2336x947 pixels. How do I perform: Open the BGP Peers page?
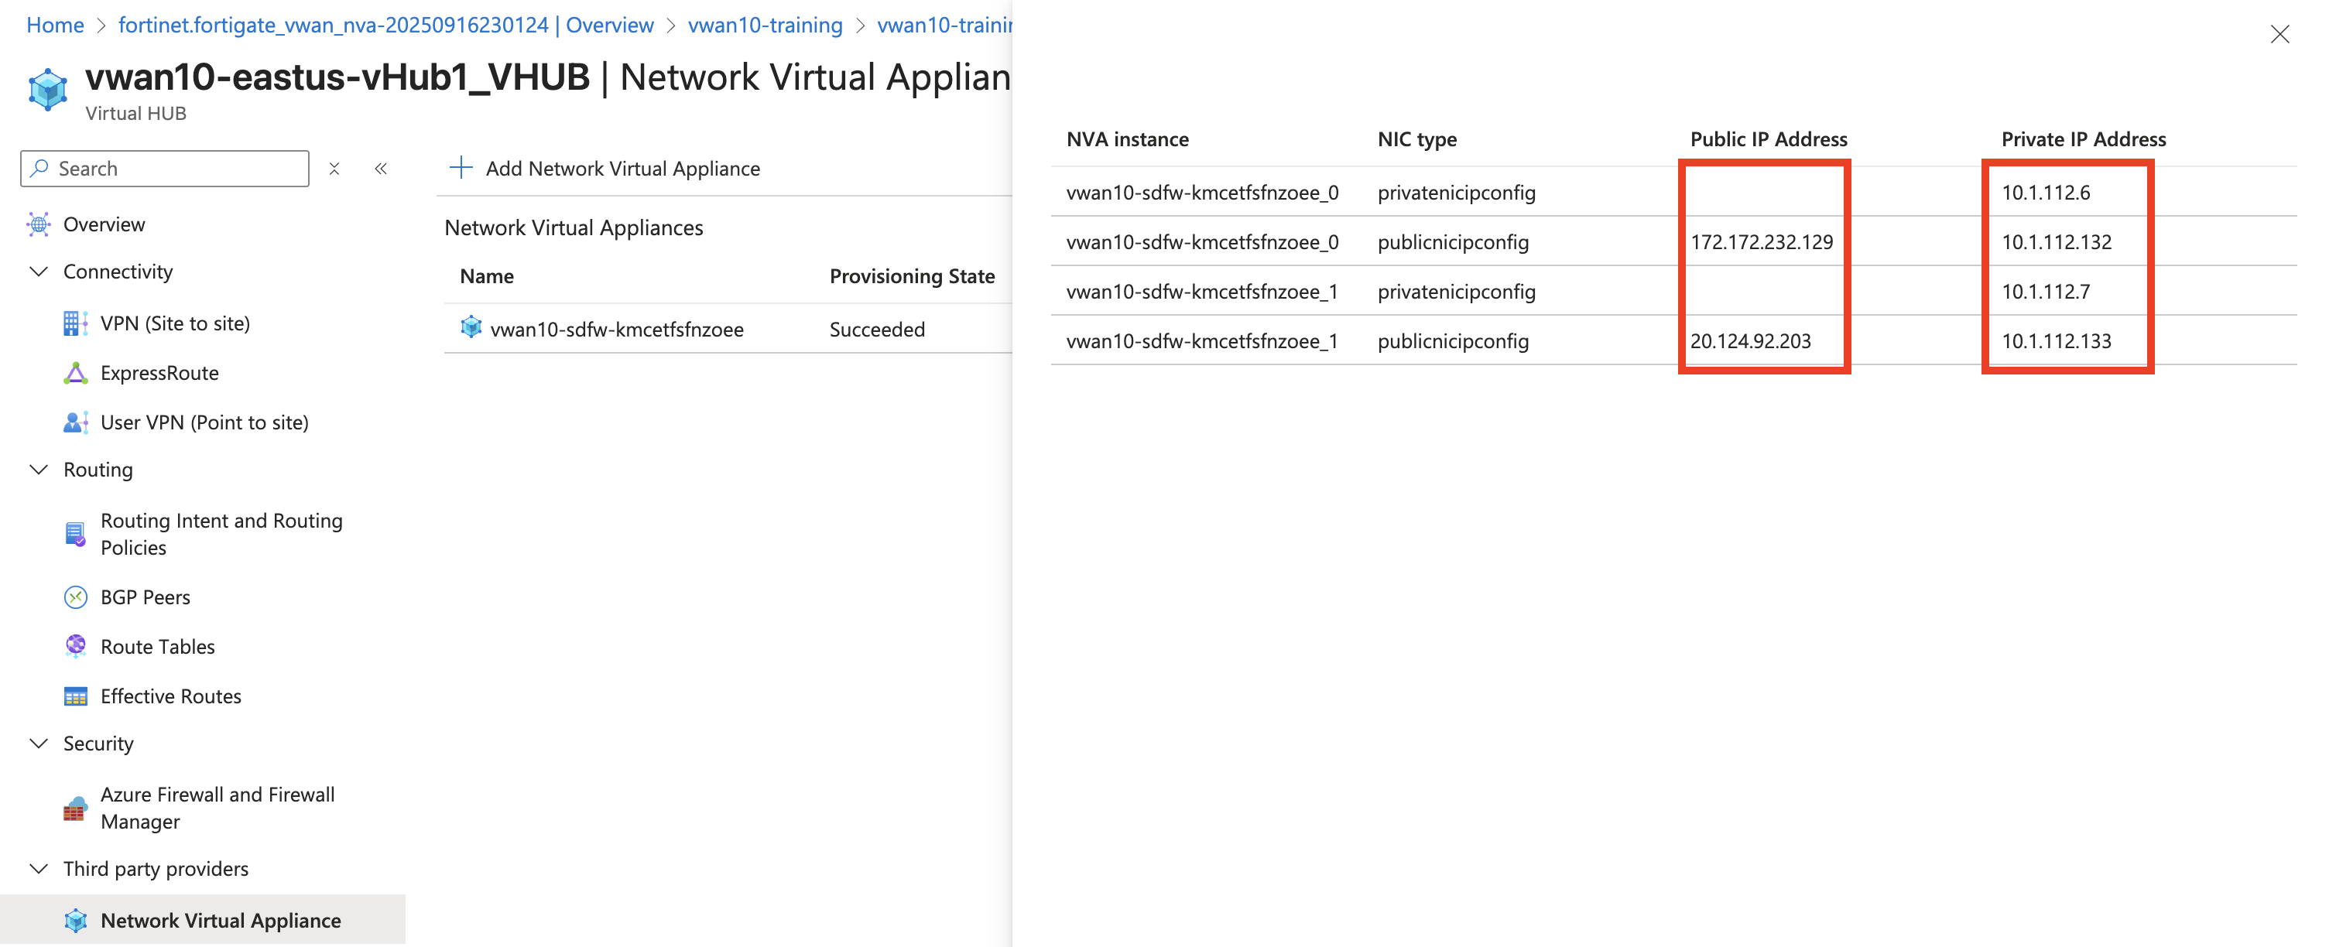tap(145, 597)
